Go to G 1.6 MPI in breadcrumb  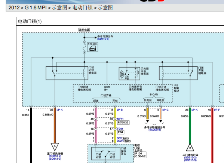tap(36, 7)
